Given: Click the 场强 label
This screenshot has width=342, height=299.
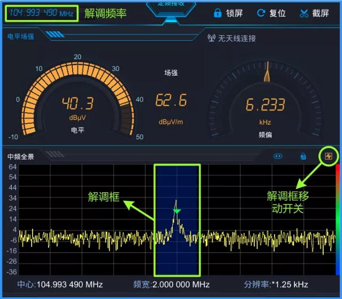Looking at the screenshot, I should click(171, 73).
